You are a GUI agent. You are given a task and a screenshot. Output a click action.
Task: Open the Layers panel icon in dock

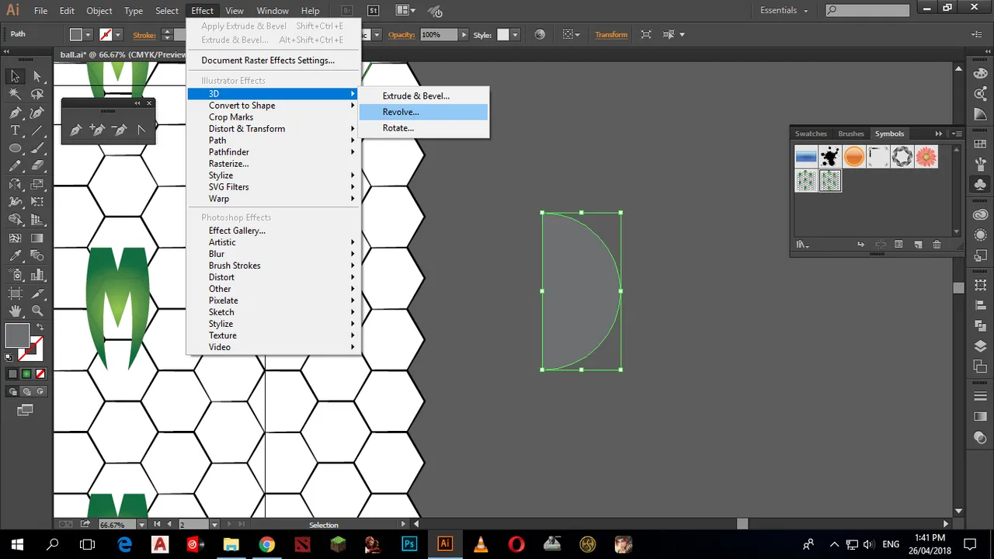(x=980, y=346)
